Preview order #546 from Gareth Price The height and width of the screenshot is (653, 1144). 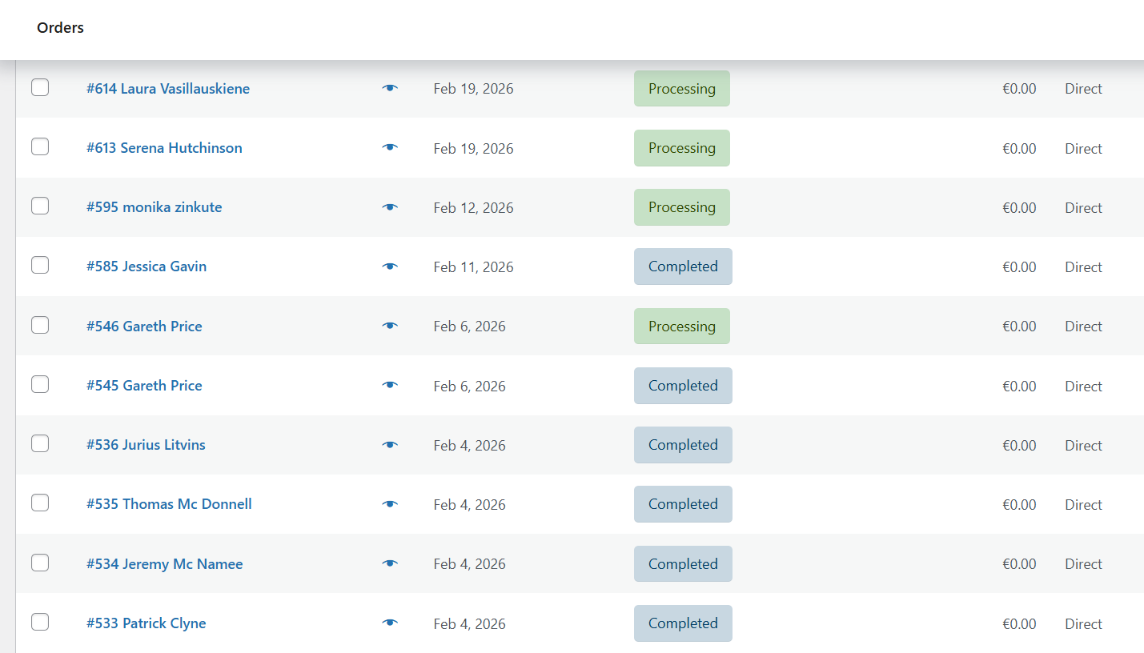point(389,325)
